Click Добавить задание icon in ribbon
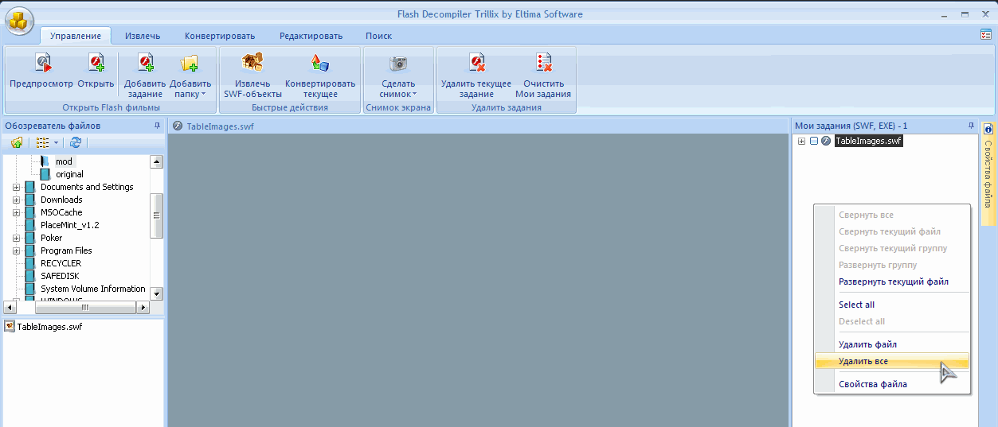The image size is (998, 427). pos(144,64)
